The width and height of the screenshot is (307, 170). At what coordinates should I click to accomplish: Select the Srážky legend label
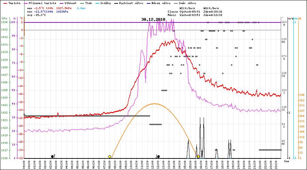pos(105,3)
